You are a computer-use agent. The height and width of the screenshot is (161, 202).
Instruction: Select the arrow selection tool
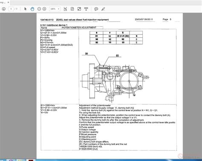26,9
